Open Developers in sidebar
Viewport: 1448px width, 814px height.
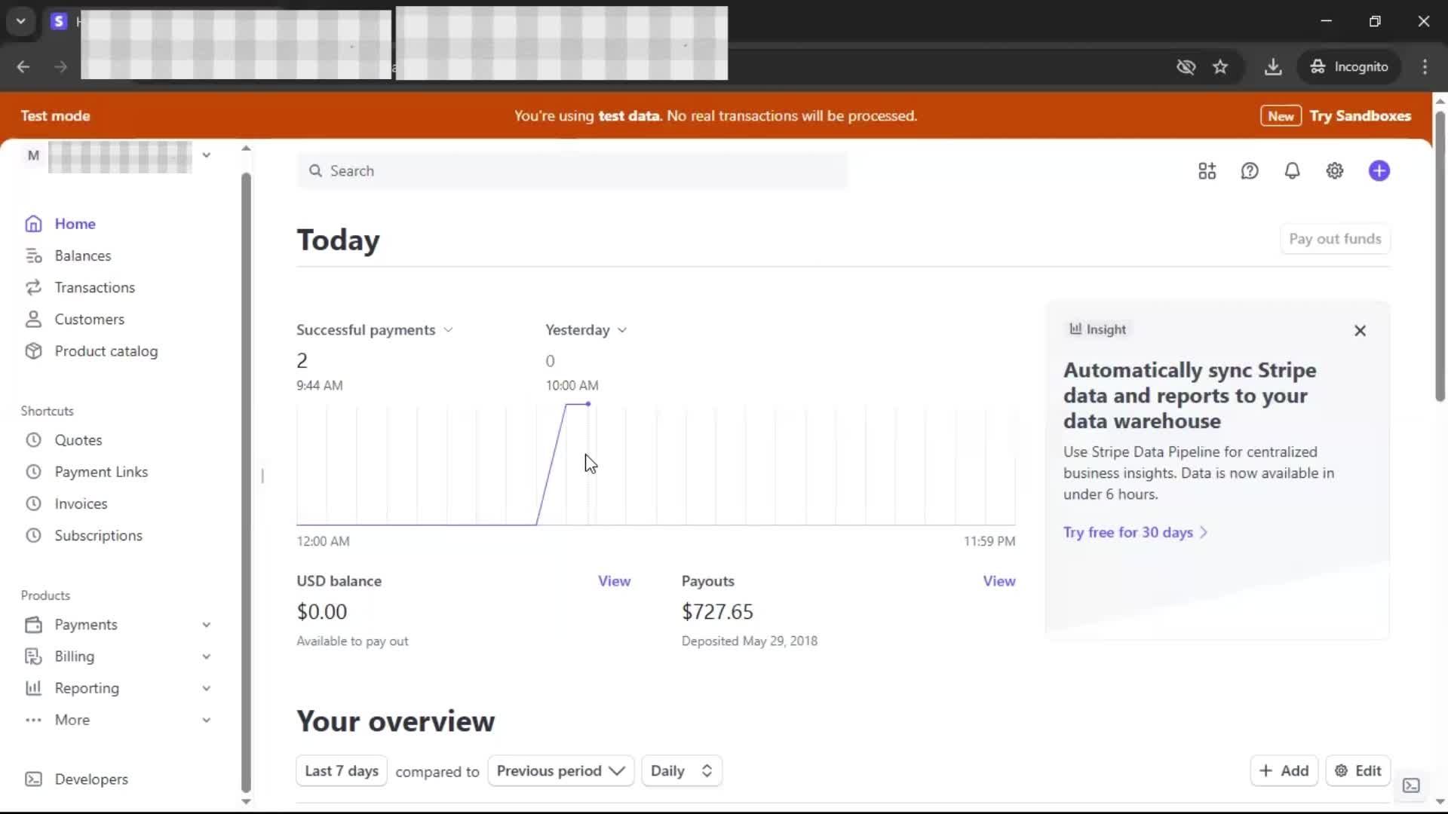91,779
